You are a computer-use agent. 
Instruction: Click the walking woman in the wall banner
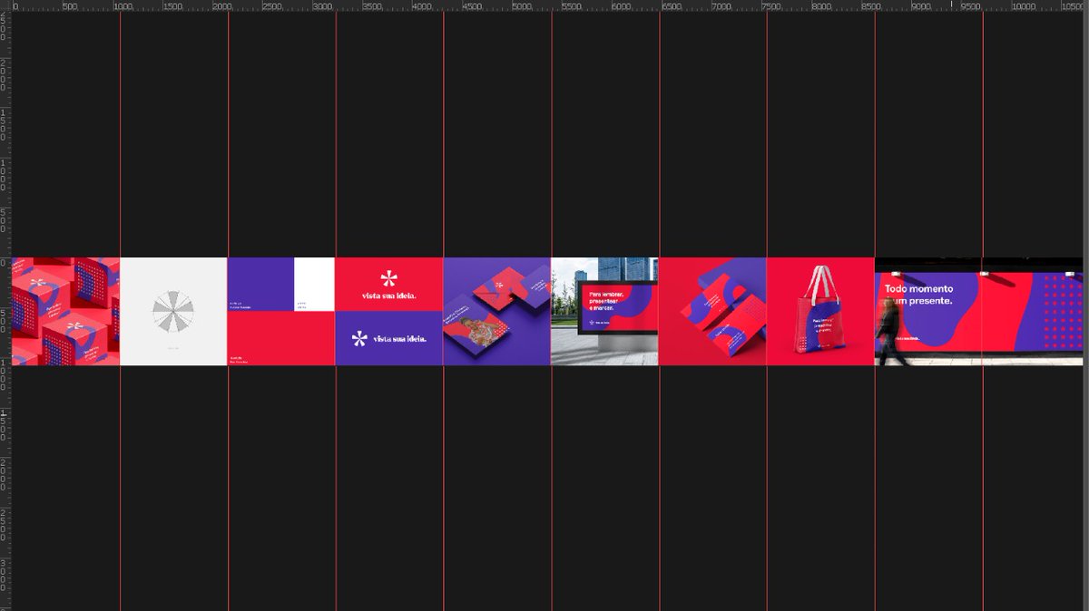pos(891,333)
